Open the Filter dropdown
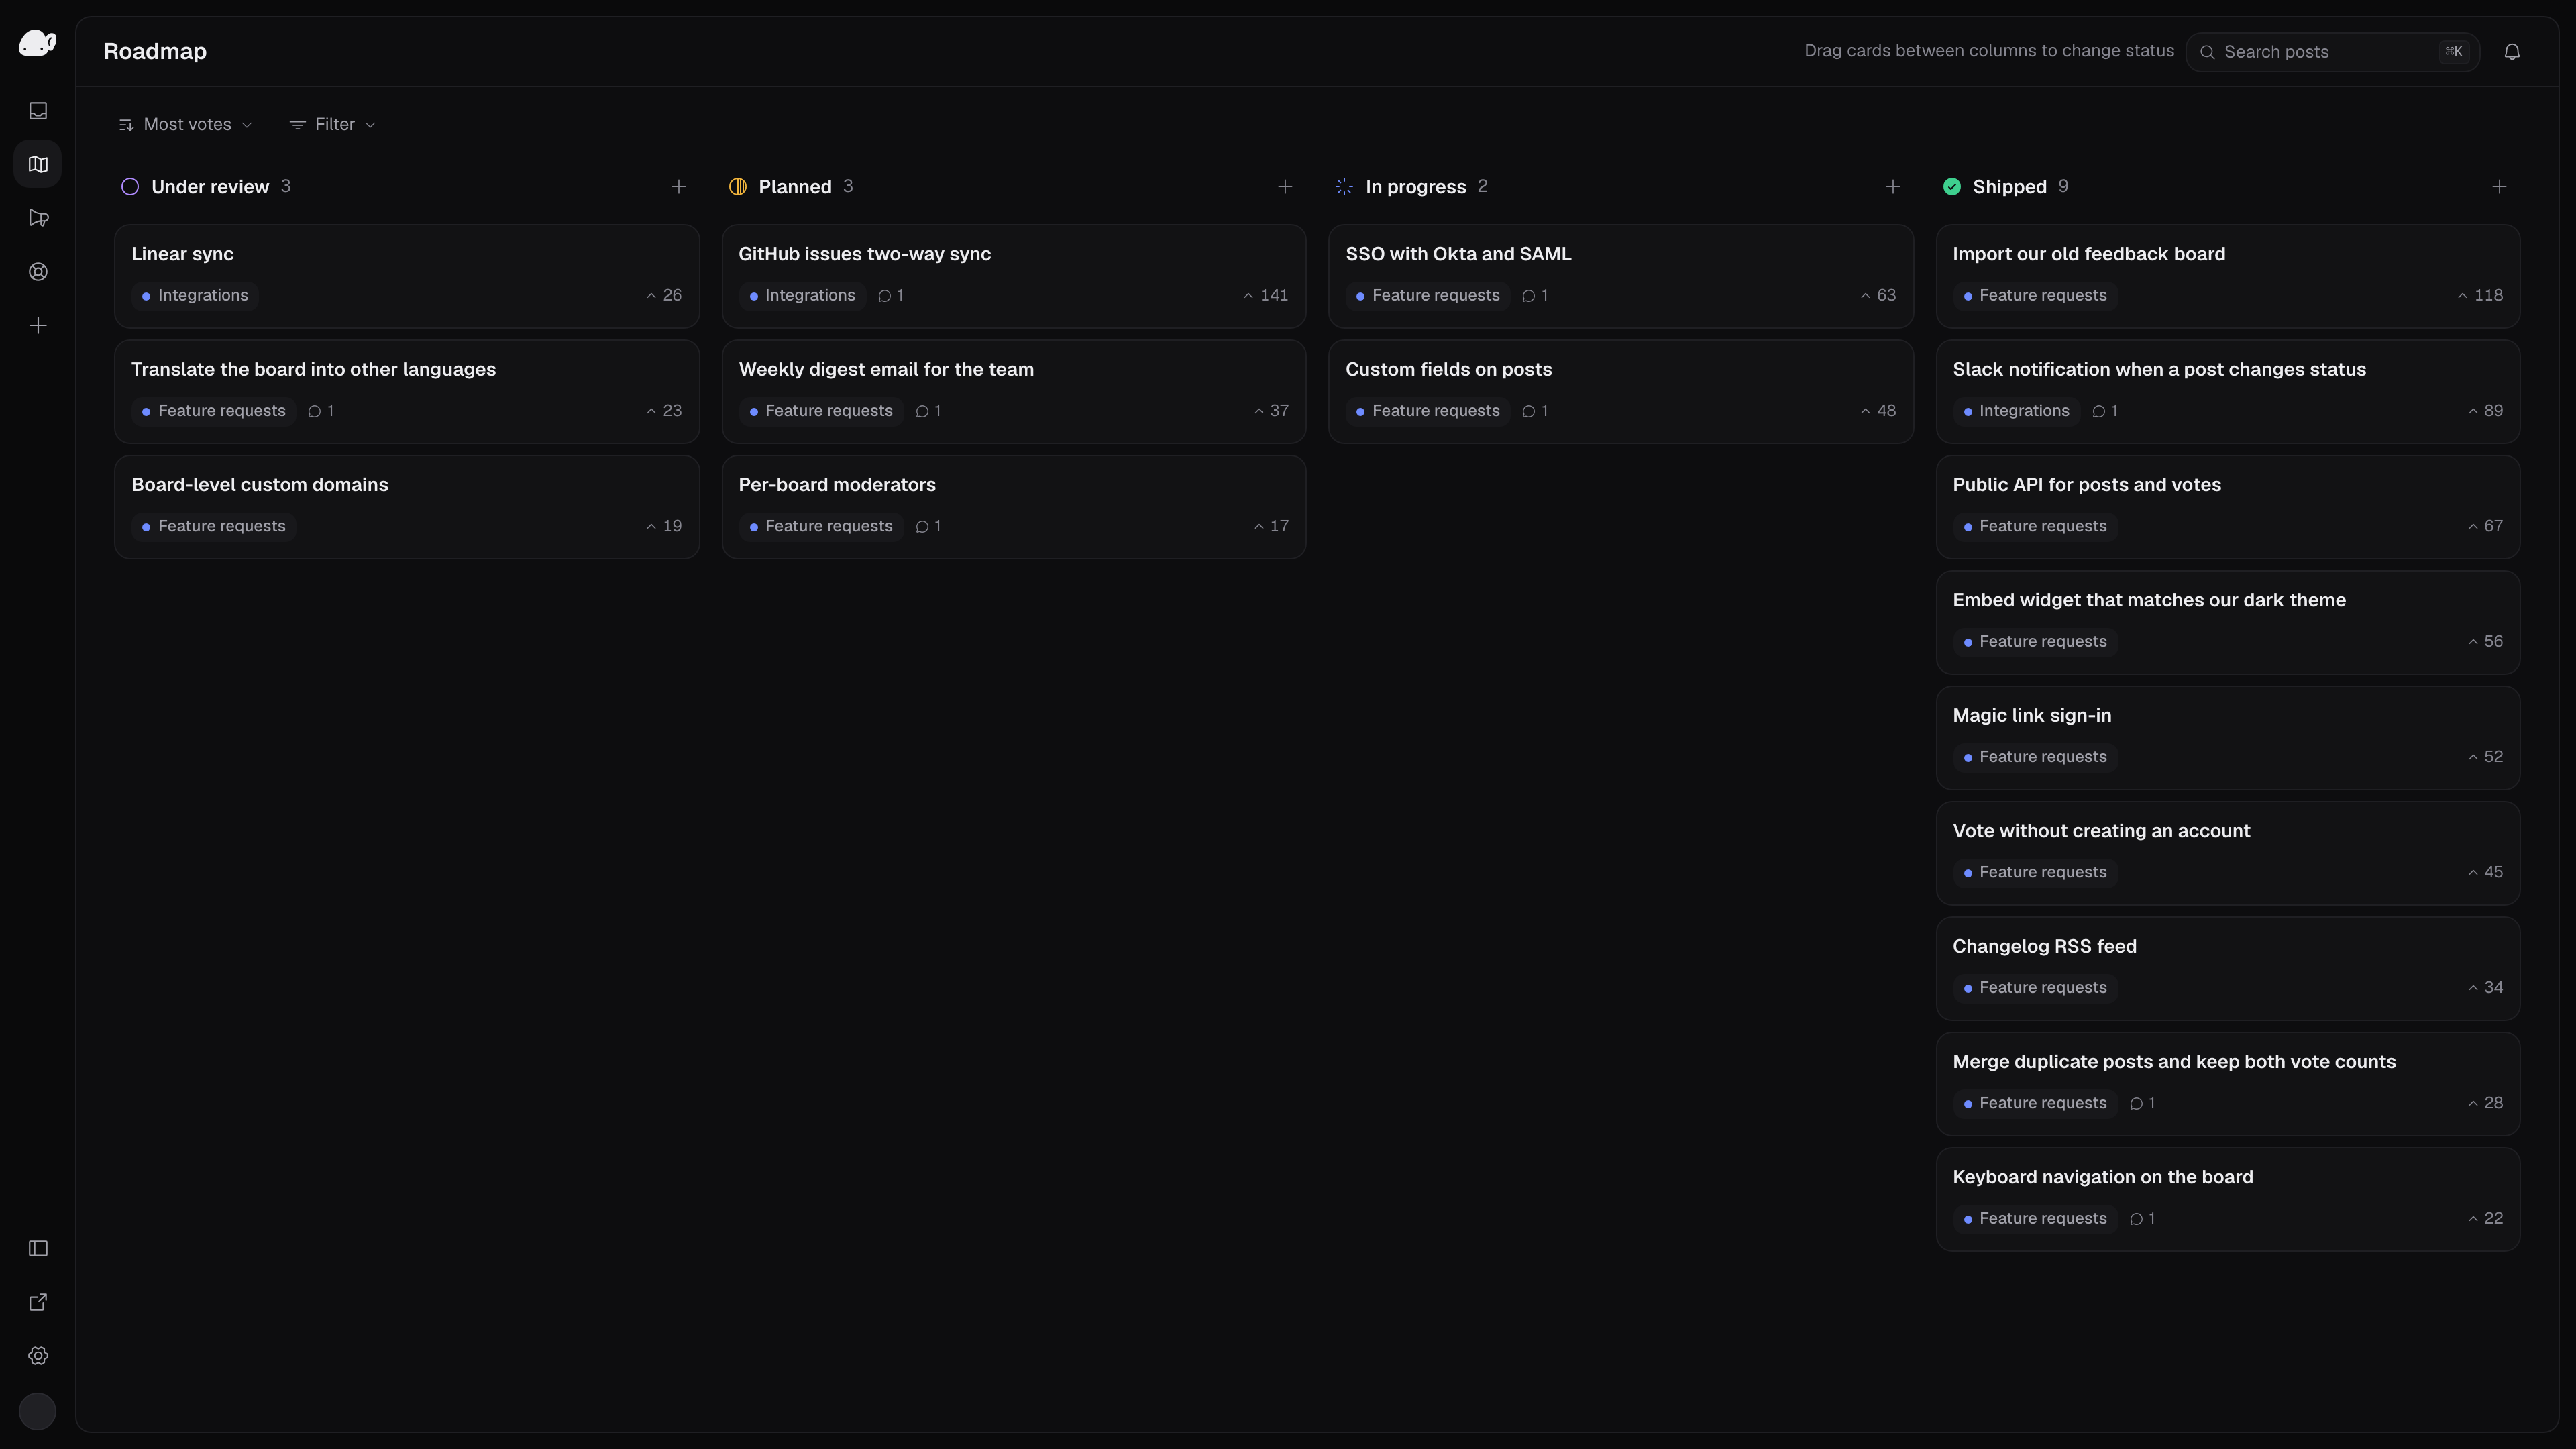Viewport: 2576px width, 1449px height. (332, 125)
